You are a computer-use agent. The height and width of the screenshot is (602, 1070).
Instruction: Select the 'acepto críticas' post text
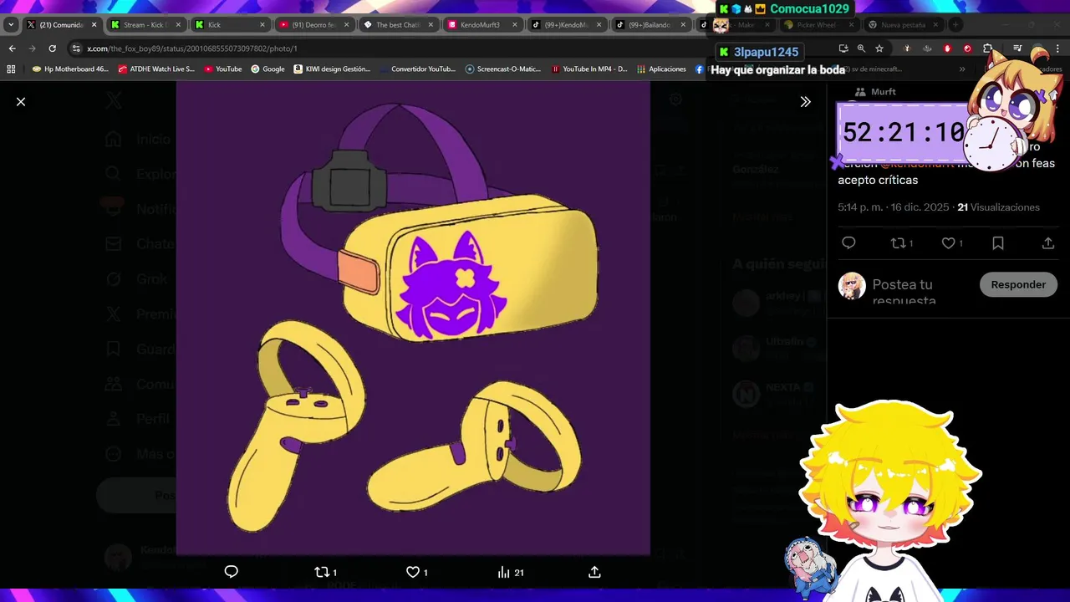(878, 180)
